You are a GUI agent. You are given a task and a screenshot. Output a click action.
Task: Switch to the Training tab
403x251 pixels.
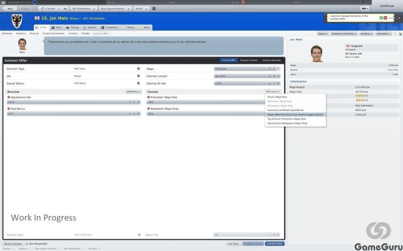[73, 27]
